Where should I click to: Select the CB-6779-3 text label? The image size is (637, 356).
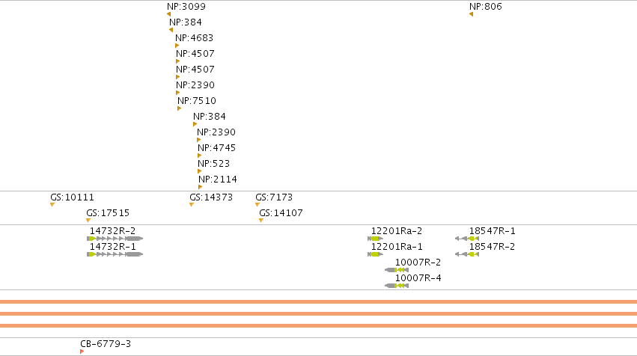pos(106,344)
